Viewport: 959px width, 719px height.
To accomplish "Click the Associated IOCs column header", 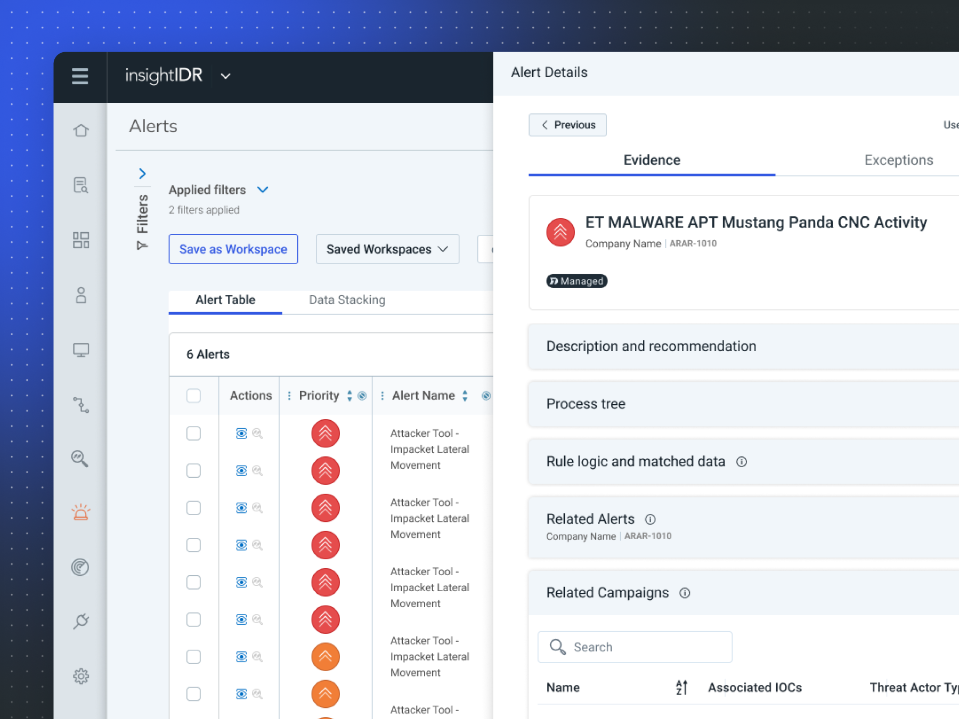I will click(x=754, y=688).
